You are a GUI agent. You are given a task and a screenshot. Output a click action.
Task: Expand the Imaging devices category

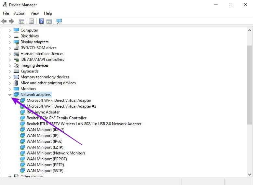pos(10,66)
